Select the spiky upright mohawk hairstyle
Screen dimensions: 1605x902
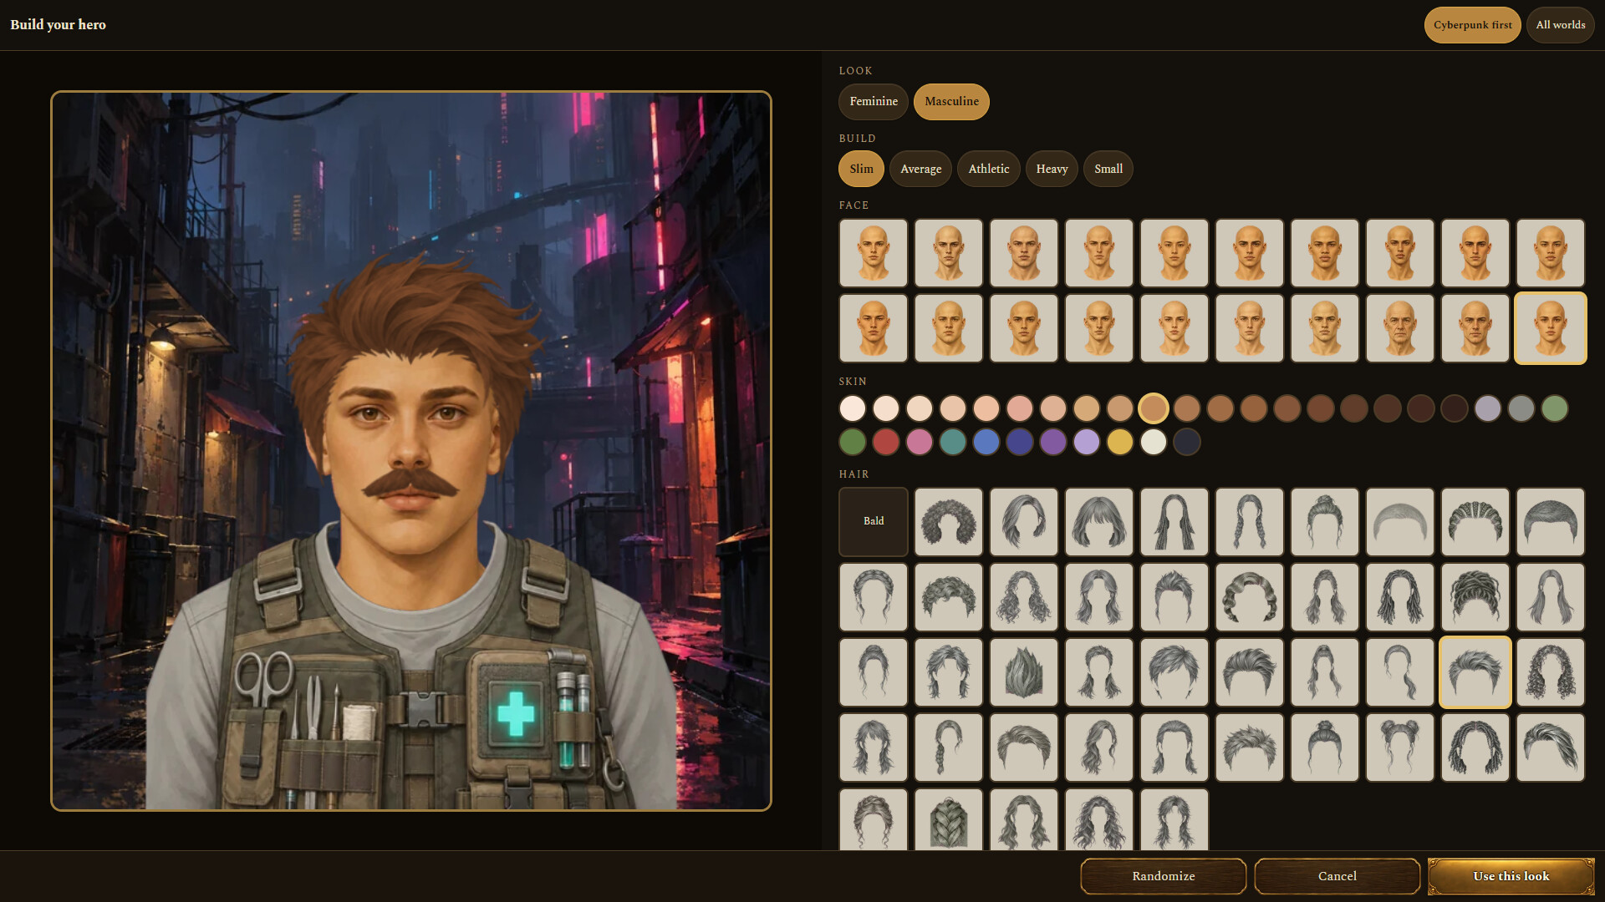tap(1024, 671)
